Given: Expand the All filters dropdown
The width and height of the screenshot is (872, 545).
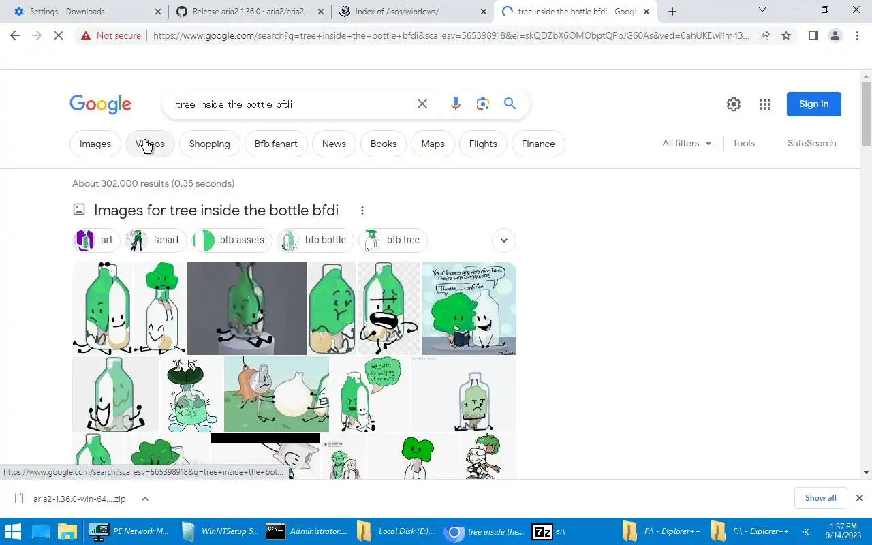Looking at the screenshot, I should pyautogui.click(x=687, y=143).
